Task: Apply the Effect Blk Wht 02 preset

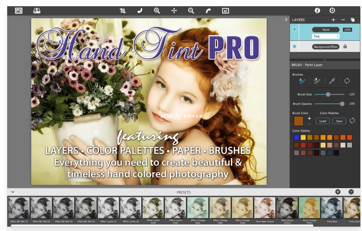Action: (x=41, y=210)
